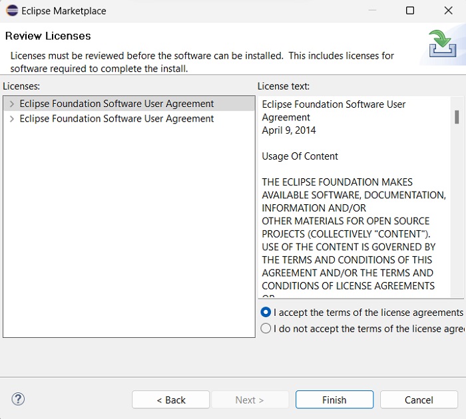The image size is (466, 419).
Task: Click the license text scrollbar thumb
Action: tap(457, 117)
